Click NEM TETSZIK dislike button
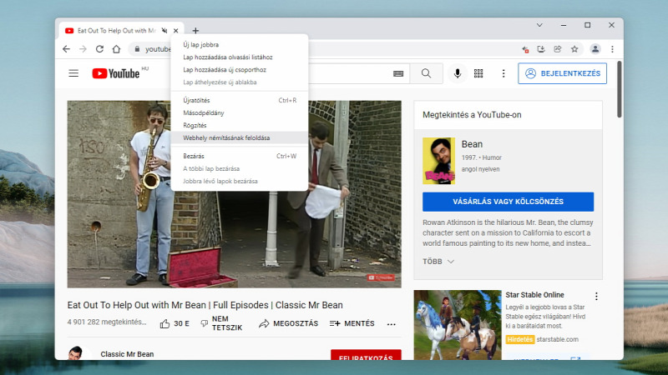Image resolution: width=668 pixels, height=375 pixels. 221,323
